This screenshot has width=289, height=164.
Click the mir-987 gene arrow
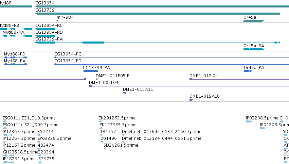click(57, 21)
